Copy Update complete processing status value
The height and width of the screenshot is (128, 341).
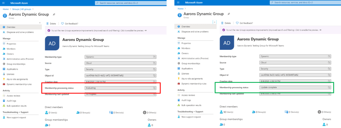[x=329, y=87]
